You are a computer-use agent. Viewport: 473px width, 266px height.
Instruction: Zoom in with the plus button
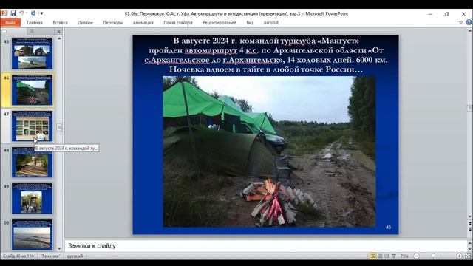pos(459,256)
